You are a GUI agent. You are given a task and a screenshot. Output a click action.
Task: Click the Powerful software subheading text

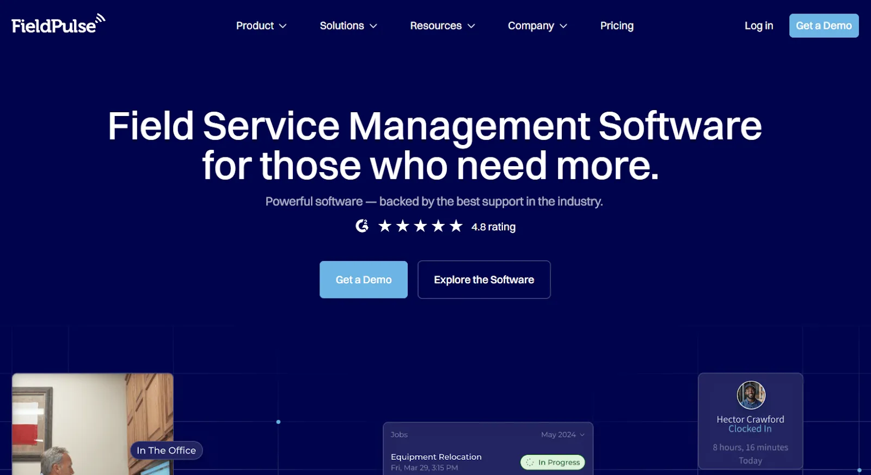(x=434, y=202)
